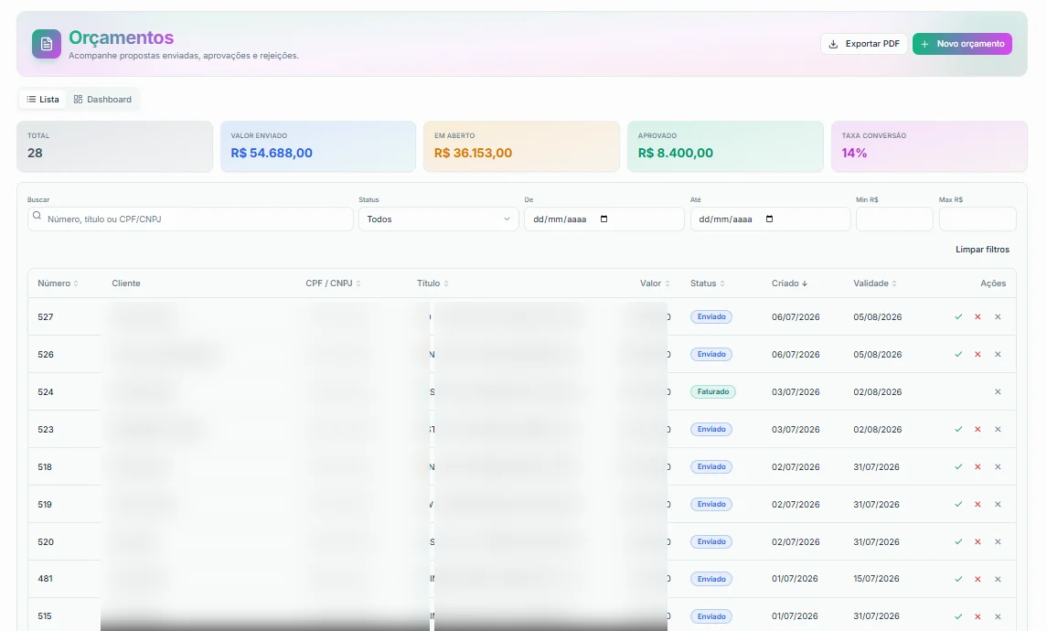Approve quote 518 with green check
The width and height of the screenshot is (1047, 631).
[x=958, y=466]
